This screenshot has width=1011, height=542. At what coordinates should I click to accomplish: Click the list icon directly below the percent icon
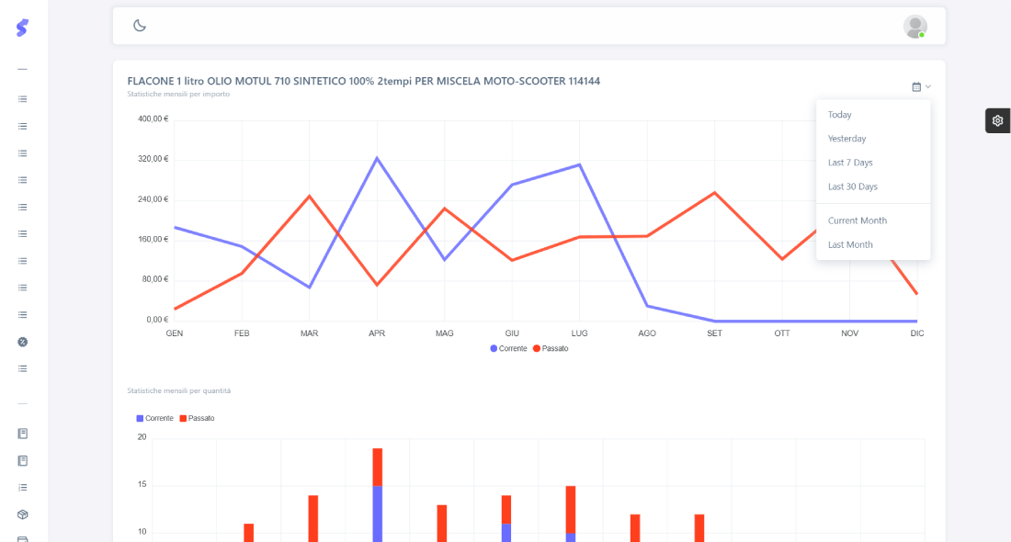coord(23,368)
